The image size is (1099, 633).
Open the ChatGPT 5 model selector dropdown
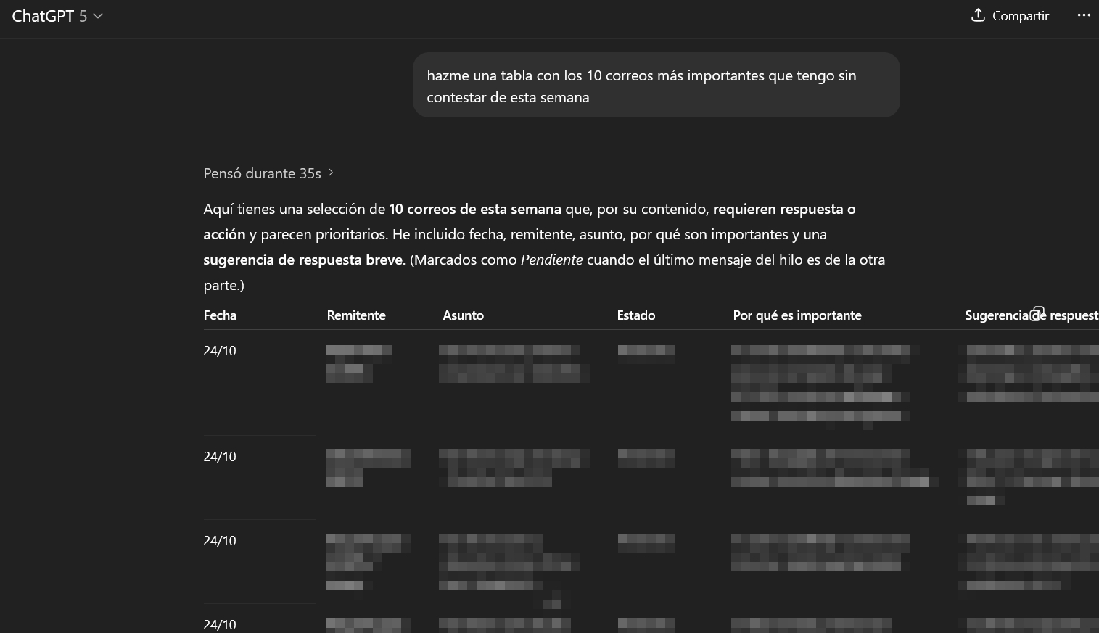point(57,16)
